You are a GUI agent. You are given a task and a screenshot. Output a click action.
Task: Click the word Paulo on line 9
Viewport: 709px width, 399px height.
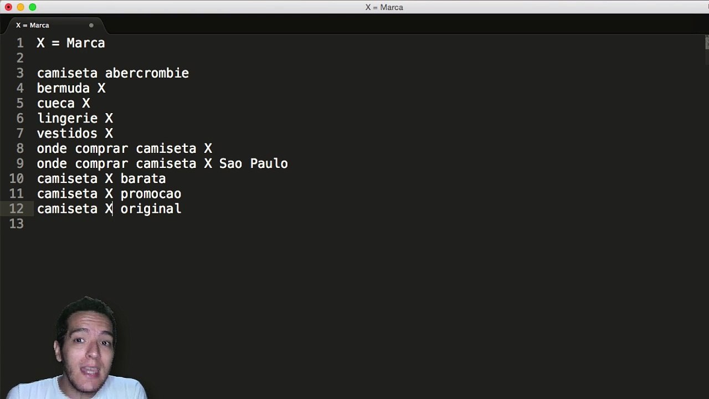pos(269,163)
